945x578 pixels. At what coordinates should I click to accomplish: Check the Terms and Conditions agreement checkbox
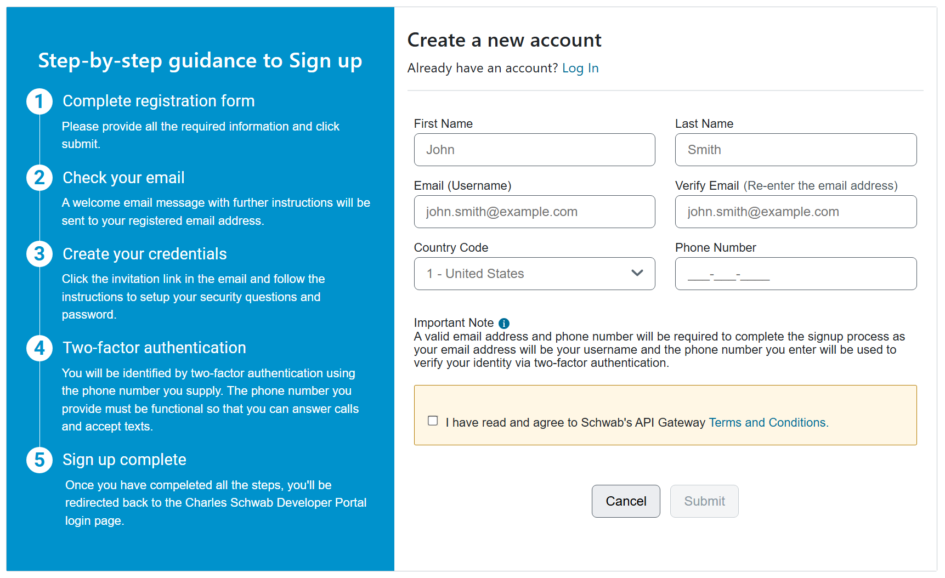(x=433, y=421)
